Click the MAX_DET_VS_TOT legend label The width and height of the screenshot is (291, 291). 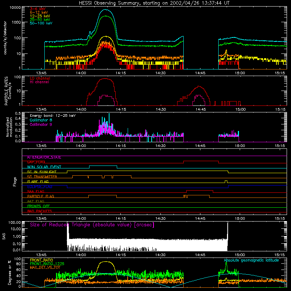point(45,267)
